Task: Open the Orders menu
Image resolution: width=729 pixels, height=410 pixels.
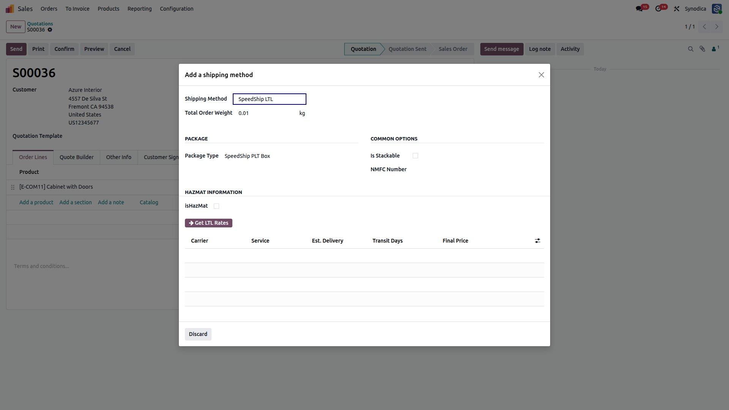Action: 49,9
